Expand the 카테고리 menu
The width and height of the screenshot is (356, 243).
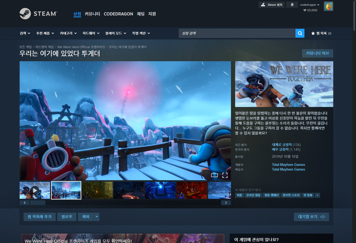[68, 33]
